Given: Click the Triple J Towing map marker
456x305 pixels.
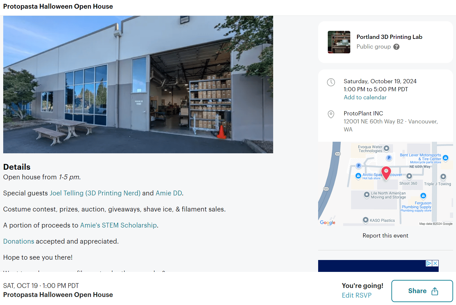Looking at the screenshot, I should (443, 177).
